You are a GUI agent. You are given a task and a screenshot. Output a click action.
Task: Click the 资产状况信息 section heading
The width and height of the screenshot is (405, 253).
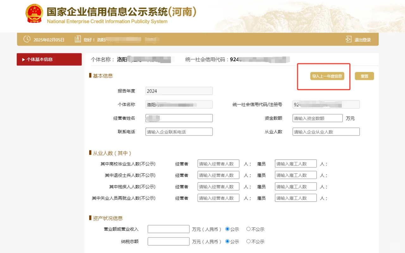point(108,218)
